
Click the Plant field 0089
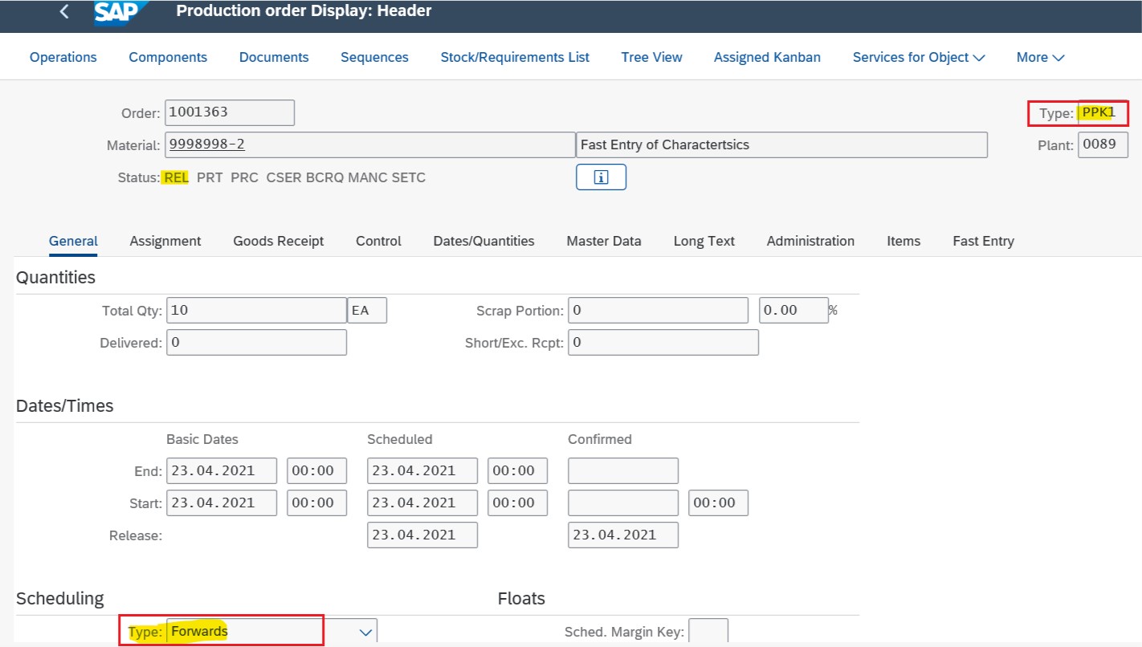[1103, 144]
